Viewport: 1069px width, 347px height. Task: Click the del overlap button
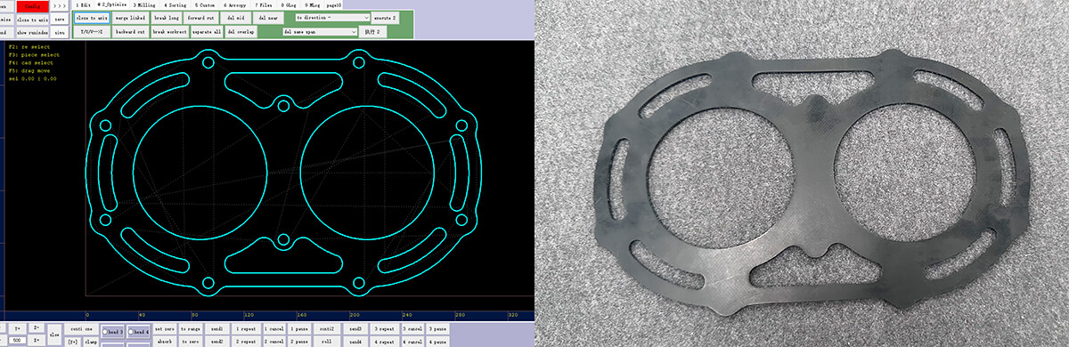pyautogui.click(x=241, y=32)
